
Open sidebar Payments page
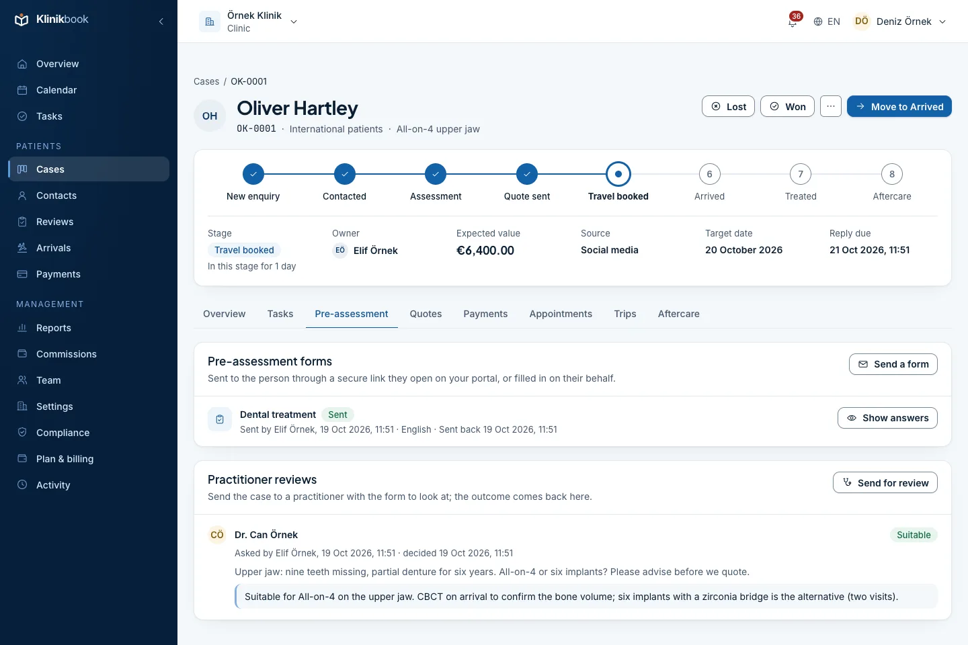89,274
